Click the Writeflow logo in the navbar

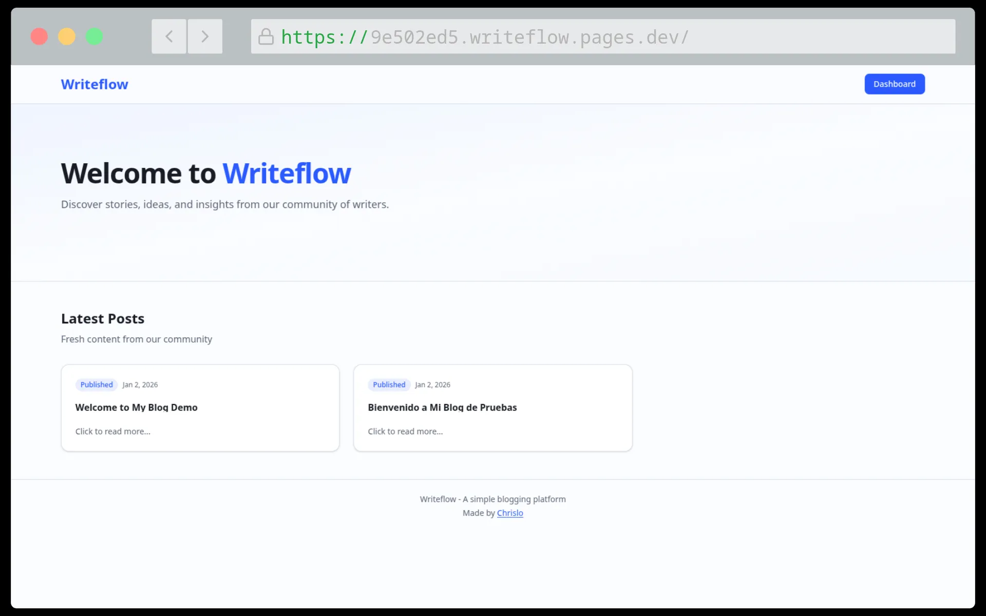pyautogui.click(x=94, y=84)
